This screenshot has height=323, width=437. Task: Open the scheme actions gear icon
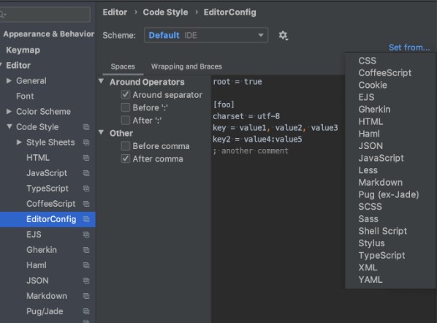[283, 35]
